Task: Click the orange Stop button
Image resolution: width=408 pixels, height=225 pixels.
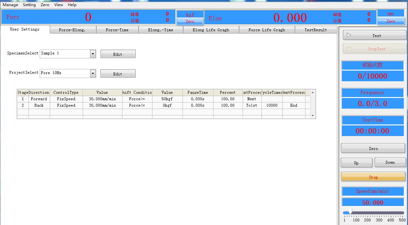Action: pyautogui.click(x=373, y=177)
